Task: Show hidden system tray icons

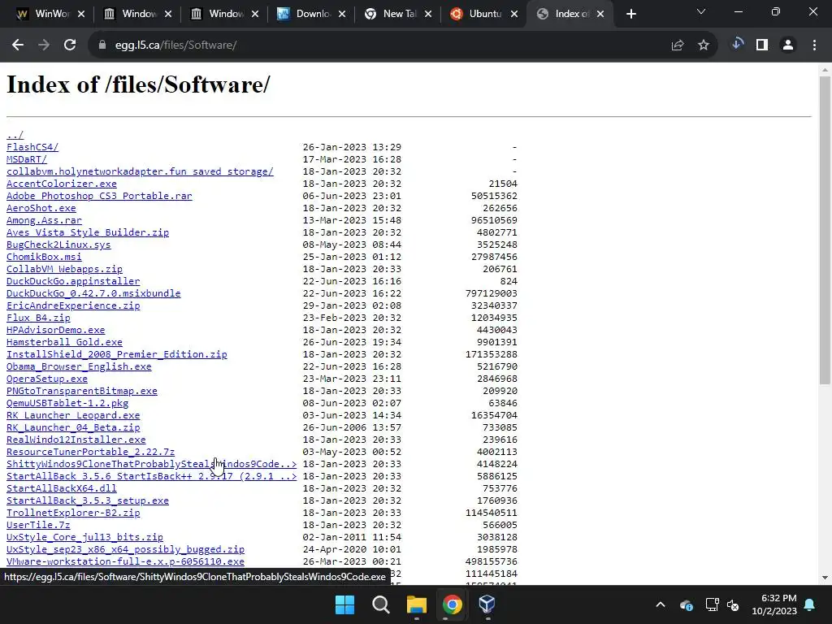Action: [660, 604]
